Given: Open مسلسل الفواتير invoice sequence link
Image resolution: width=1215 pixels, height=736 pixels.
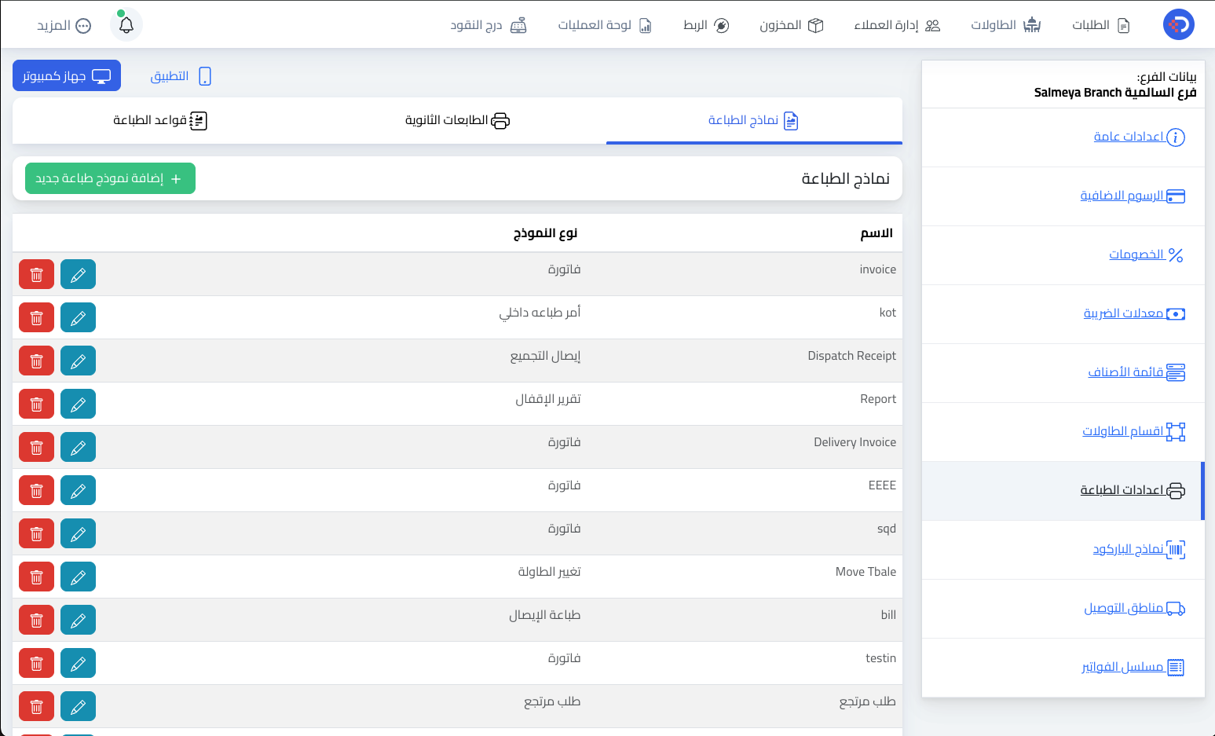Looking at the screenshot, I should click(1133, 667).
